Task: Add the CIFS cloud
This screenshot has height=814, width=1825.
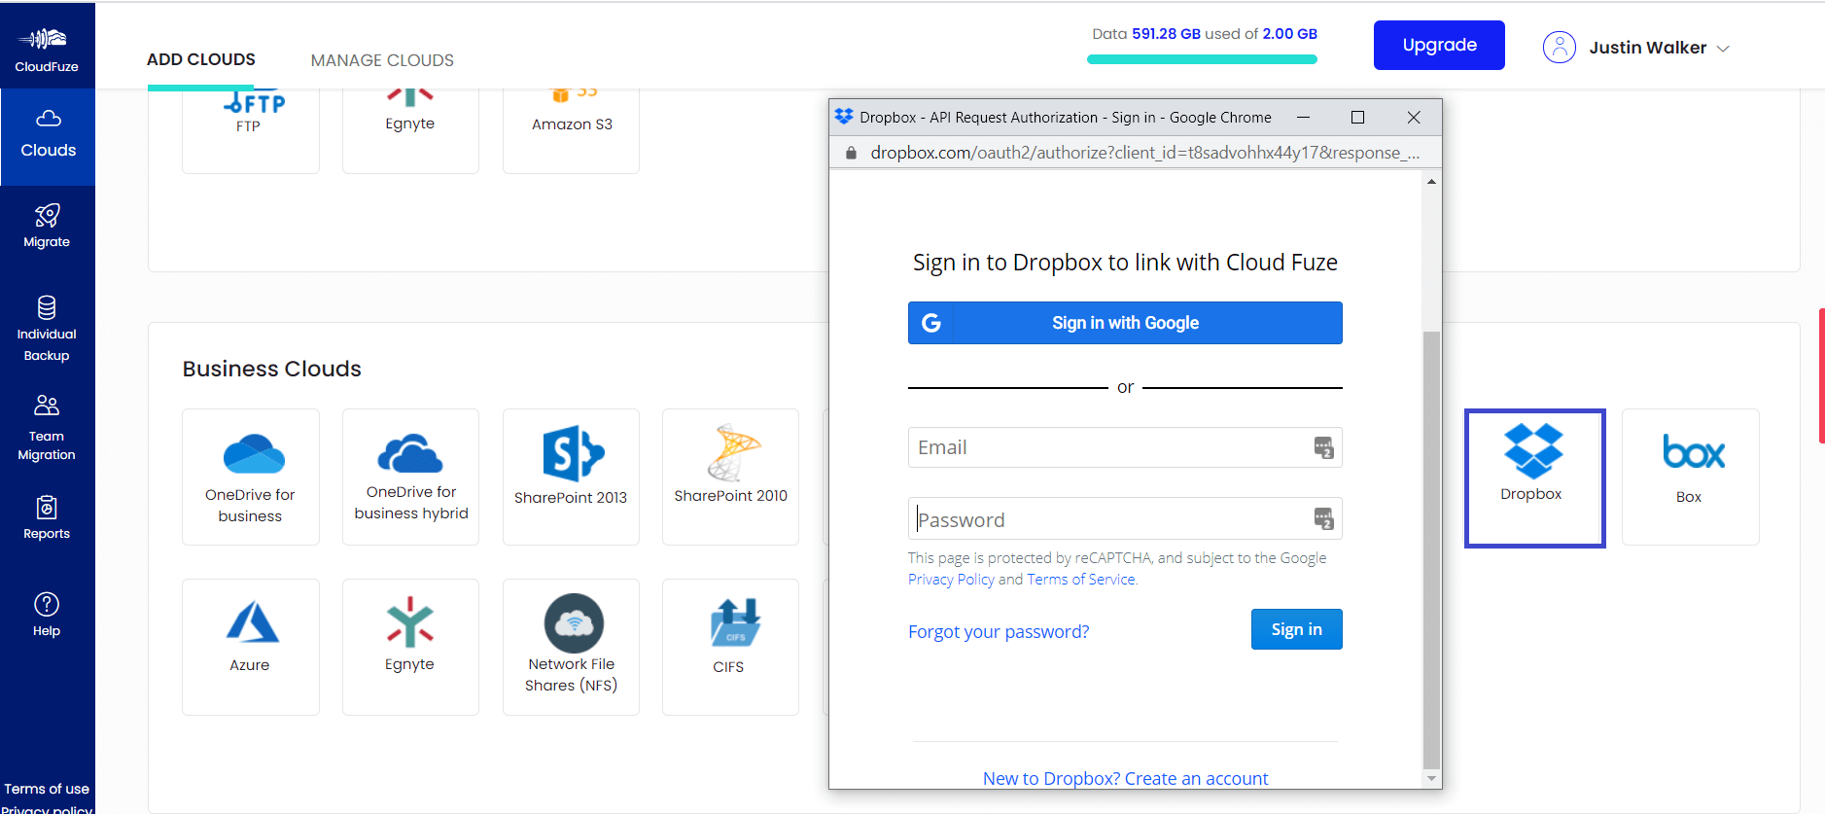Action: (x=730, y=647)
